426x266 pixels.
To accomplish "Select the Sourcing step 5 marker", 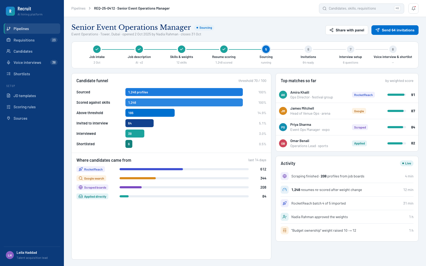I will [266, 49].
